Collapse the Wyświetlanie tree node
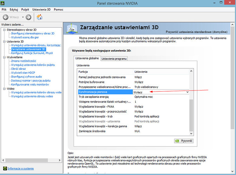Screen dimensions: 236x175 [4, 57]
